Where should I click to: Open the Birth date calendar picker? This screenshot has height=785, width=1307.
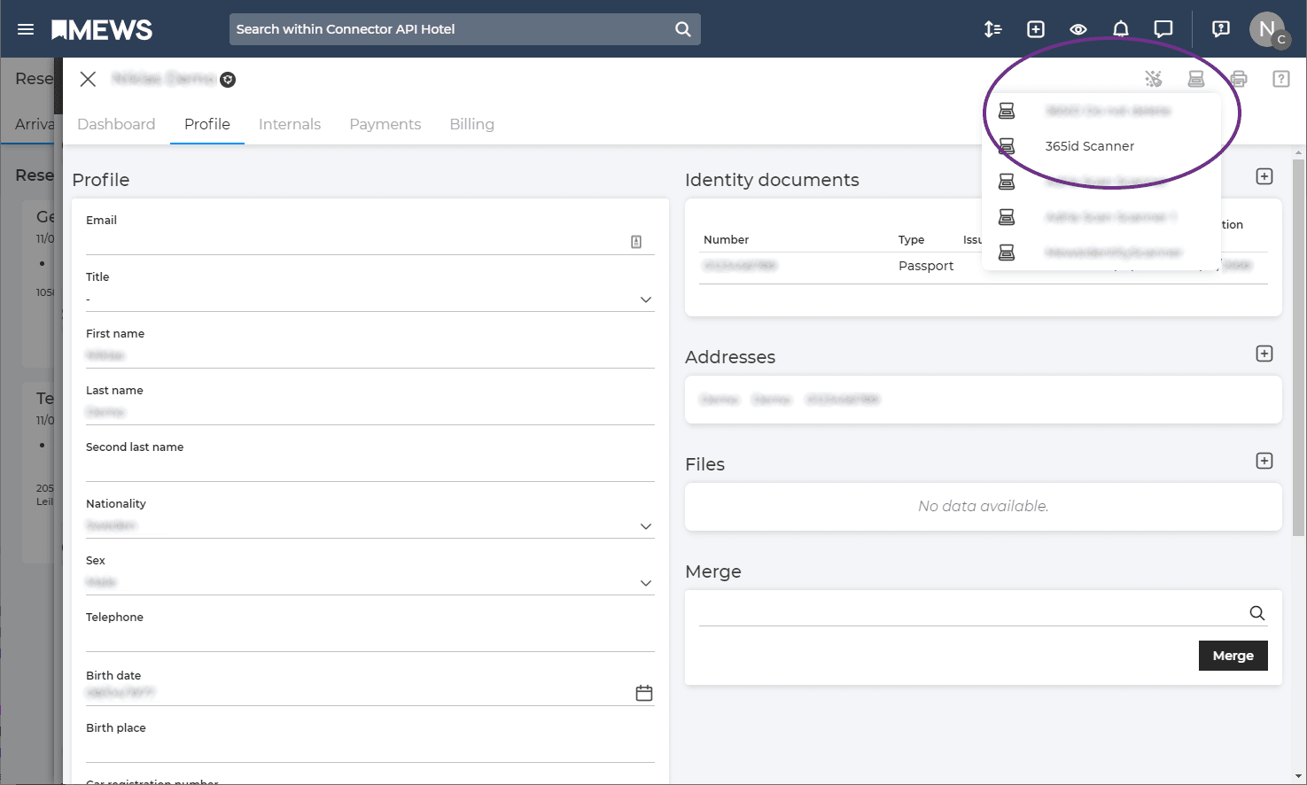(x=643, y=693)
